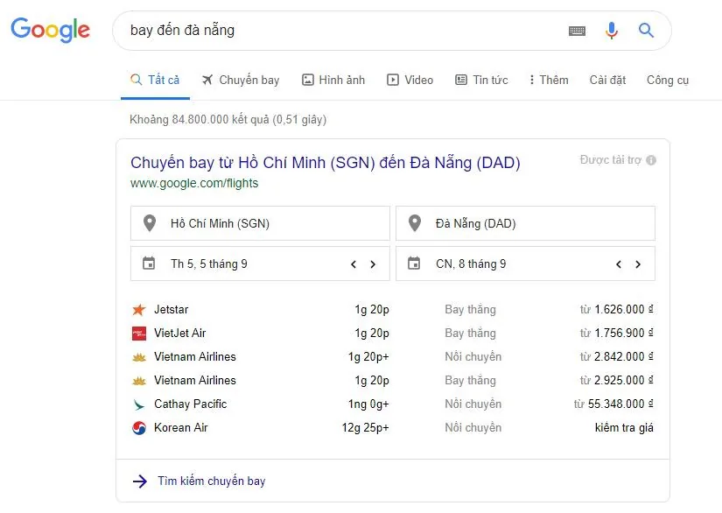Click the search magnifier icon in 'Tất cả' tab
The image size is (722, 513).
136,80
